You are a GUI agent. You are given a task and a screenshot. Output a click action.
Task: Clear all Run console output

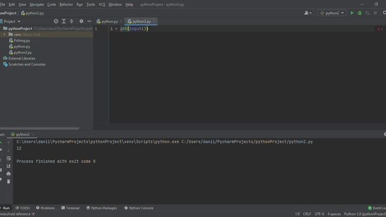point(8,181)
